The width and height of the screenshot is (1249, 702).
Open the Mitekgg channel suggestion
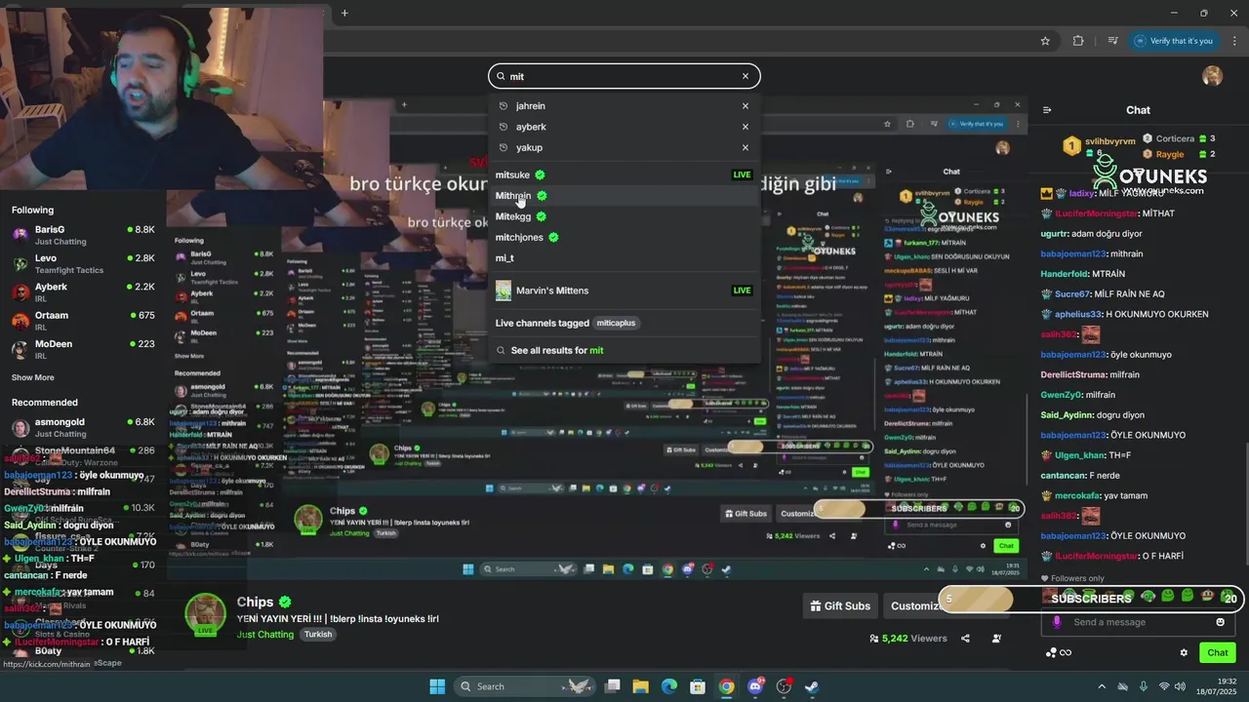624,216
